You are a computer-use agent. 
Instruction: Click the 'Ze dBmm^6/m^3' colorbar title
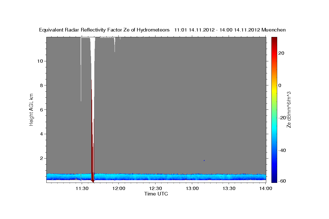[289, 109]
